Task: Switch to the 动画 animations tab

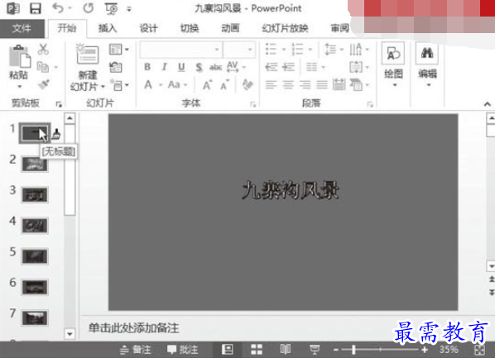Action: [x=230, y=28]
